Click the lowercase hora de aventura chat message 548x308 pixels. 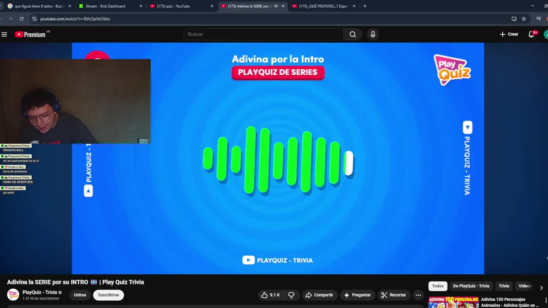(x=15, y=172)
